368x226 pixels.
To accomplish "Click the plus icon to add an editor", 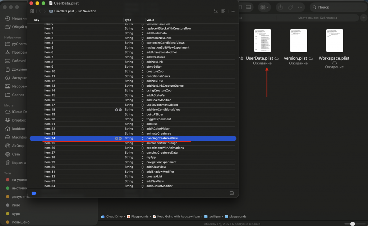I will pyautogui.click(x=233, y=11).
